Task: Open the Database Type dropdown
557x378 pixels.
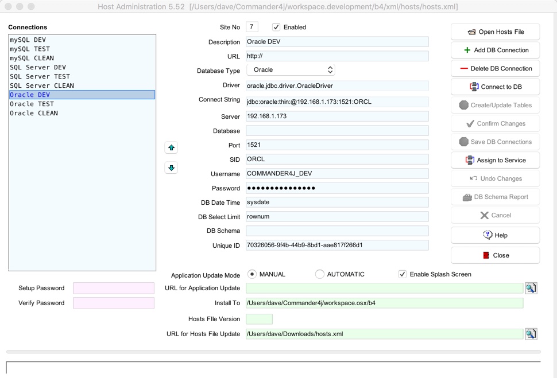Action: tap(291, 70)
